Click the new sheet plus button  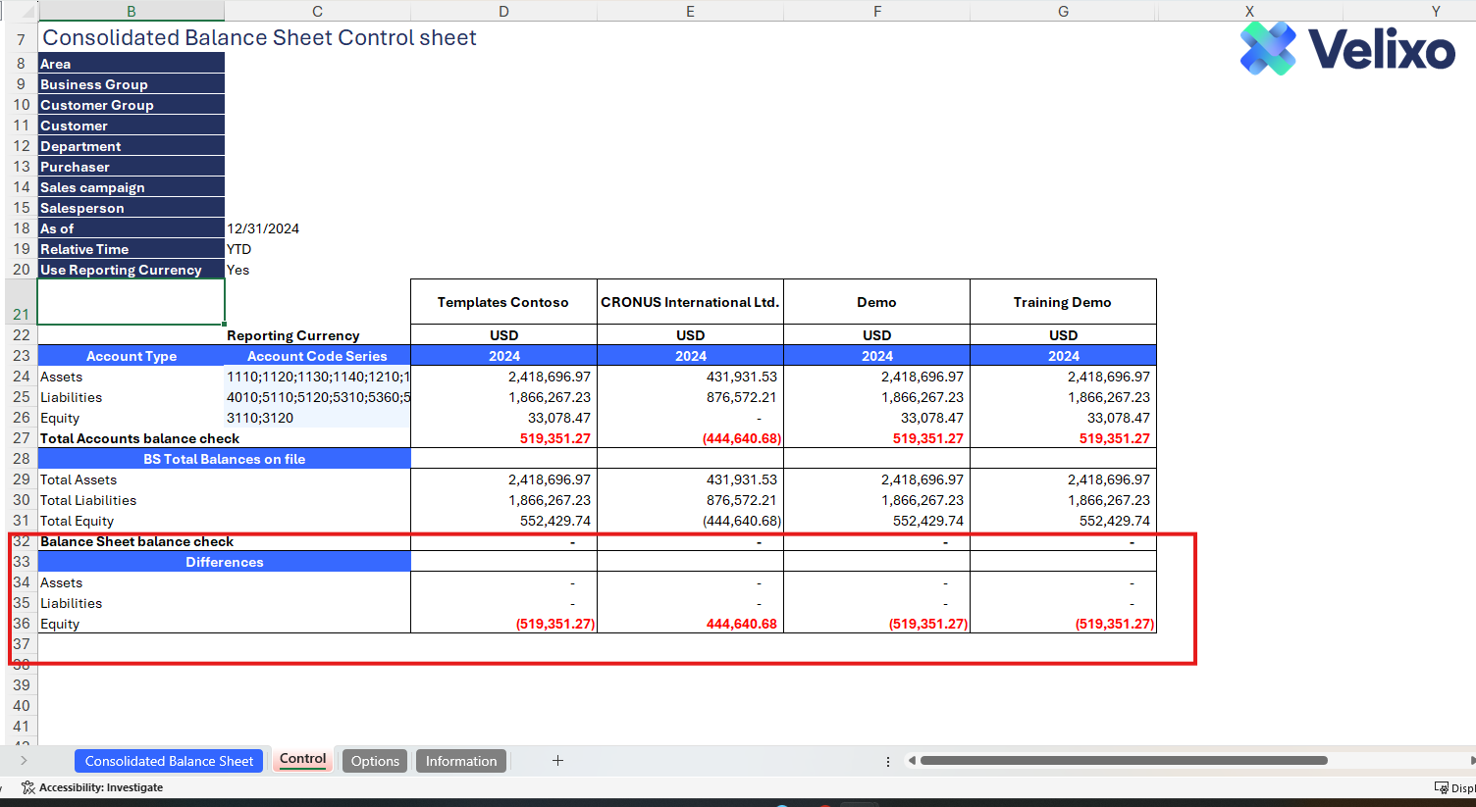[x=557, y=761]
